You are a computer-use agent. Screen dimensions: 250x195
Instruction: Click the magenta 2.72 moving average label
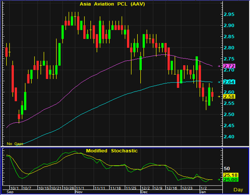tap(229, 66)
